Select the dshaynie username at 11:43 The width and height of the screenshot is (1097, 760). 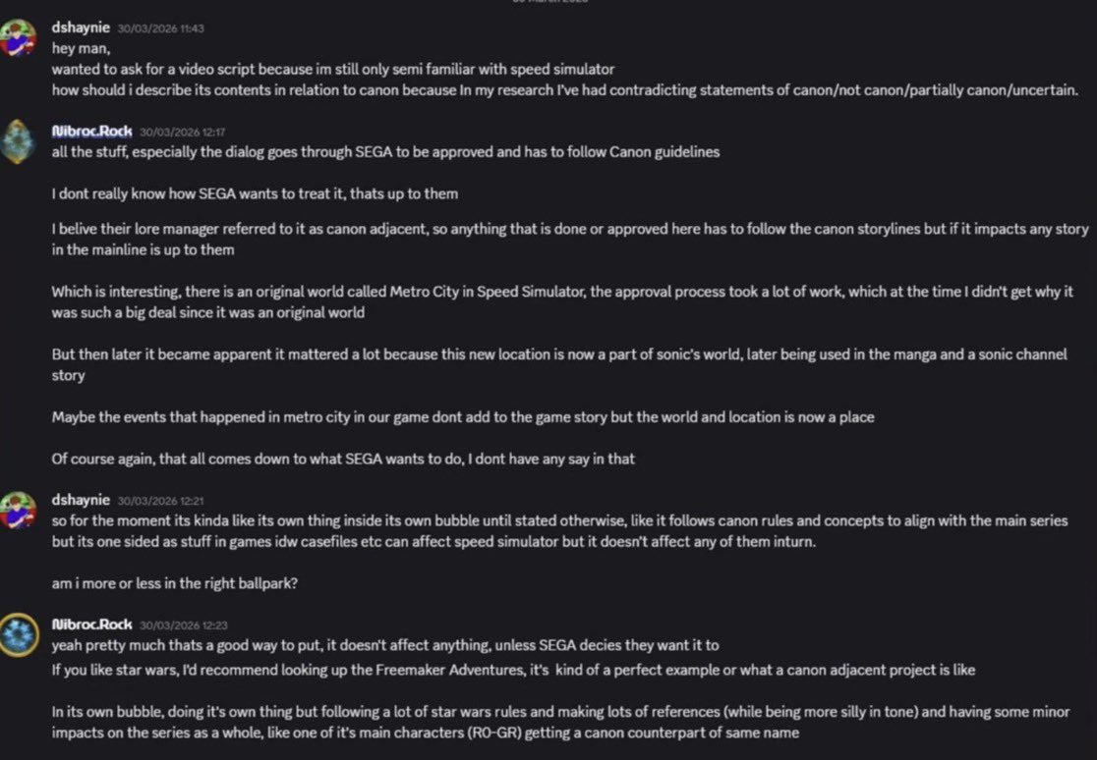(x=81, y=27)
